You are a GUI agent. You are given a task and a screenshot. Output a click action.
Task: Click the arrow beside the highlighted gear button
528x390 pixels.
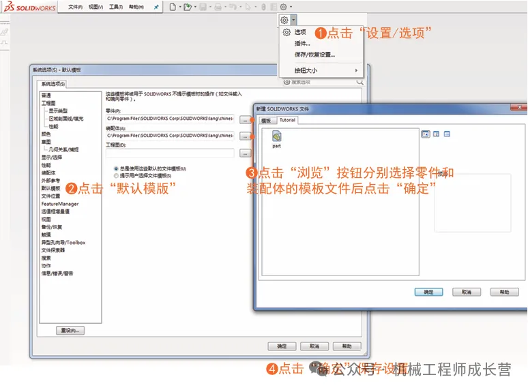(293, 20)
